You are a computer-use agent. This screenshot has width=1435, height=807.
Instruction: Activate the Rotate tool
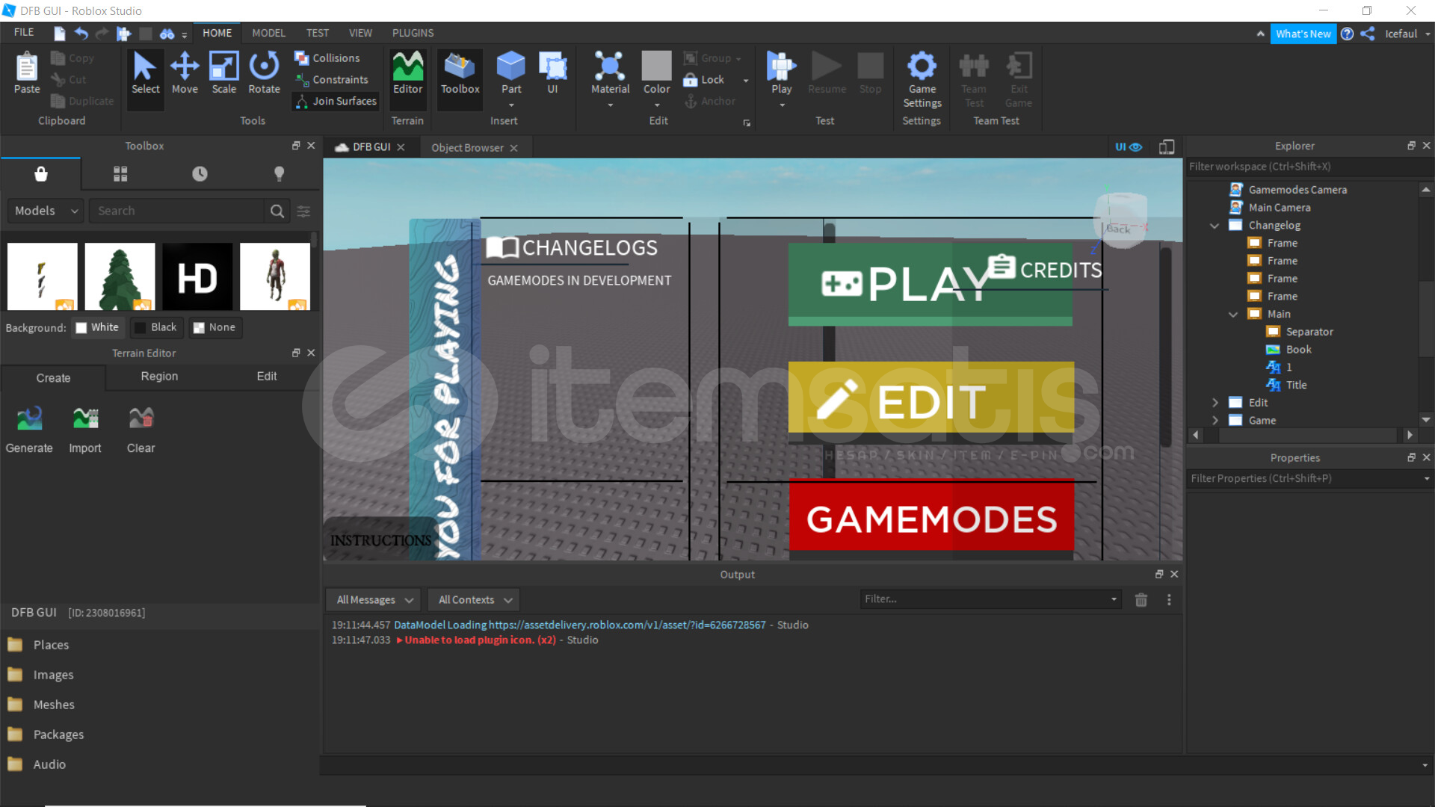click(264, 75)
